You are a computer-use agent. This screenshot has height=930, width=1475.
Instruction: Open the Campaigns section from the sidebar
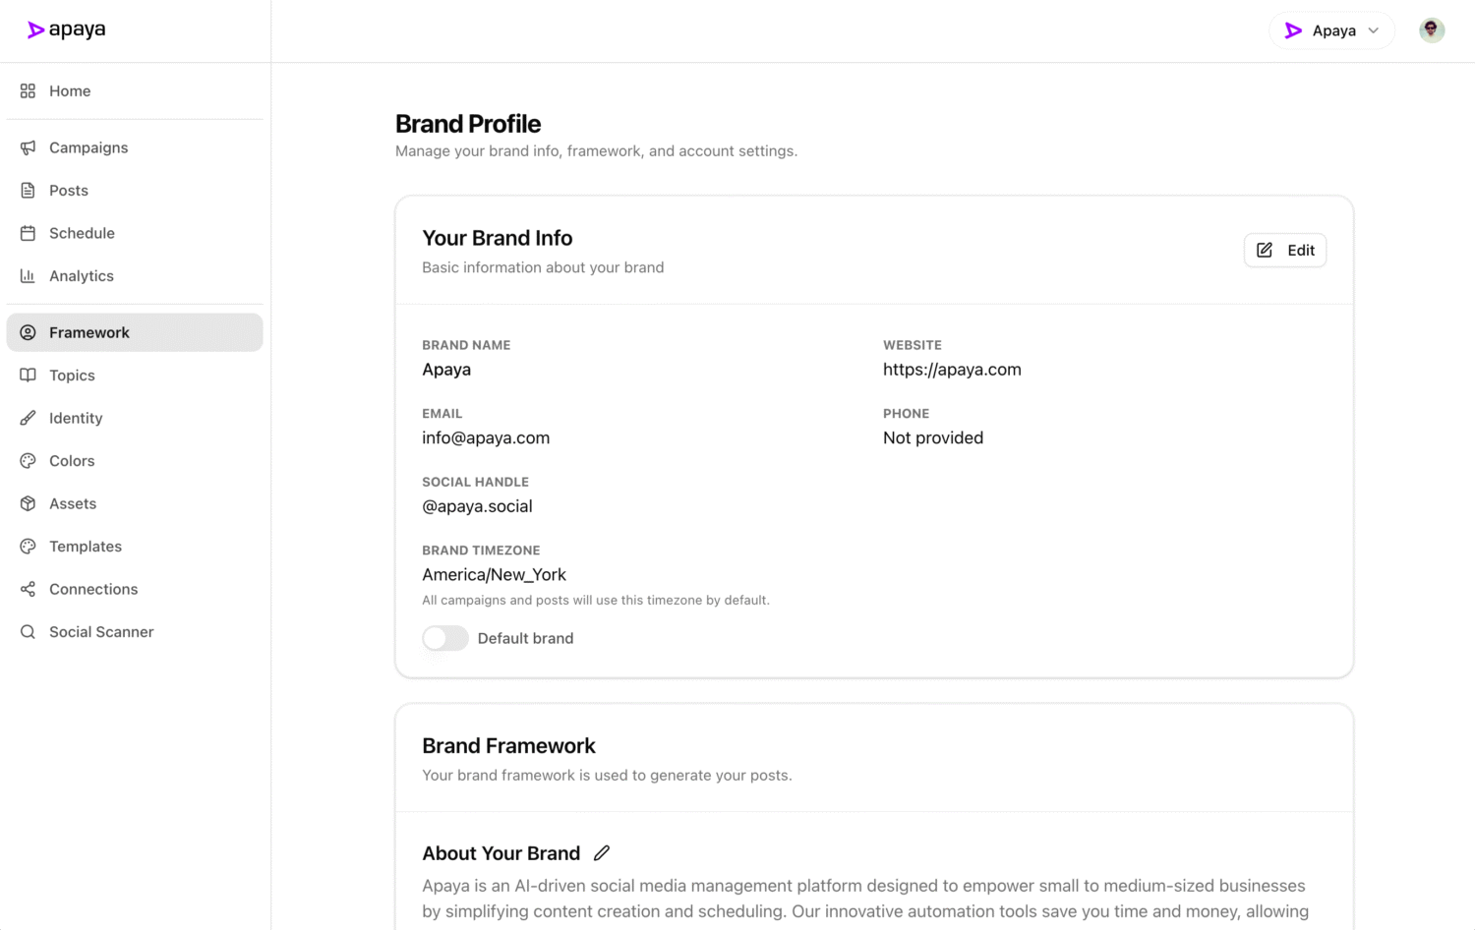[88, 147]
